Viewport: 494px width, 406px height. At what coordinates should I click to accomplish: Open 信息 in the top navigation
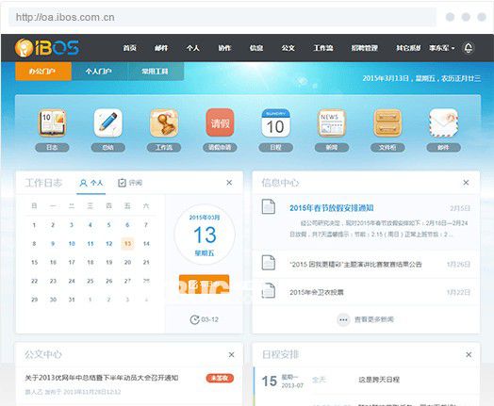(256, 48)
